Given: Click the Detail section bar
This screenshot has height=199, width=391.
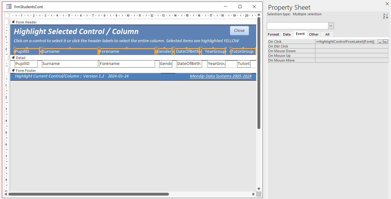Looking at the screenshot, I should 133,58.
